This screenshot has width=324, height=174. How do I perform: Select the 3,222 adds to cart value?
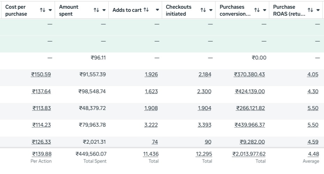click(x=151, y=125)
